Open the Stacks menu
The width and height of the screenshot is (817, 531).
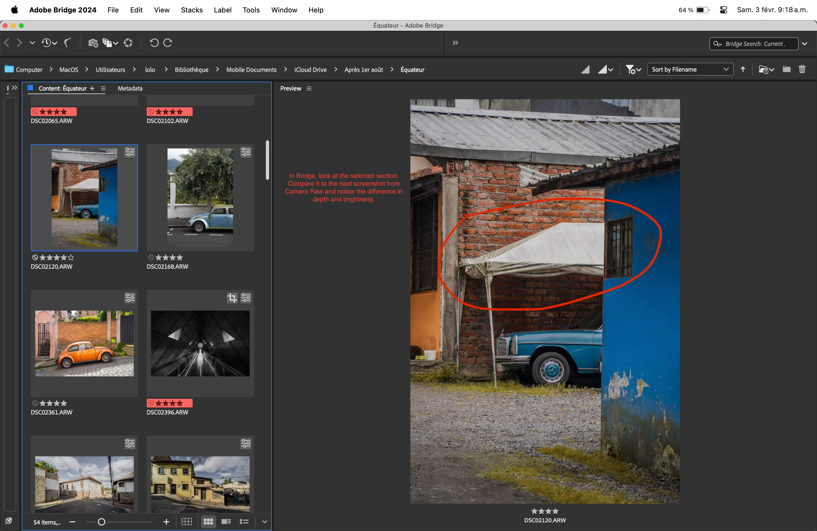(x=192, y=10)
